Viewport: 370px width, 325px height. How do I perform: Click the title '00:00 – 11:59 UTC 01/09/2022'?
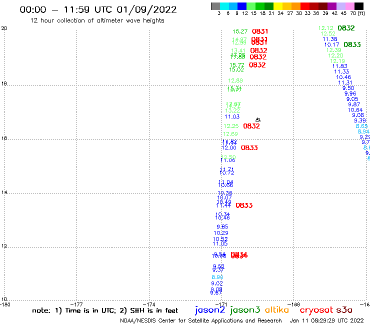point(98,9)
